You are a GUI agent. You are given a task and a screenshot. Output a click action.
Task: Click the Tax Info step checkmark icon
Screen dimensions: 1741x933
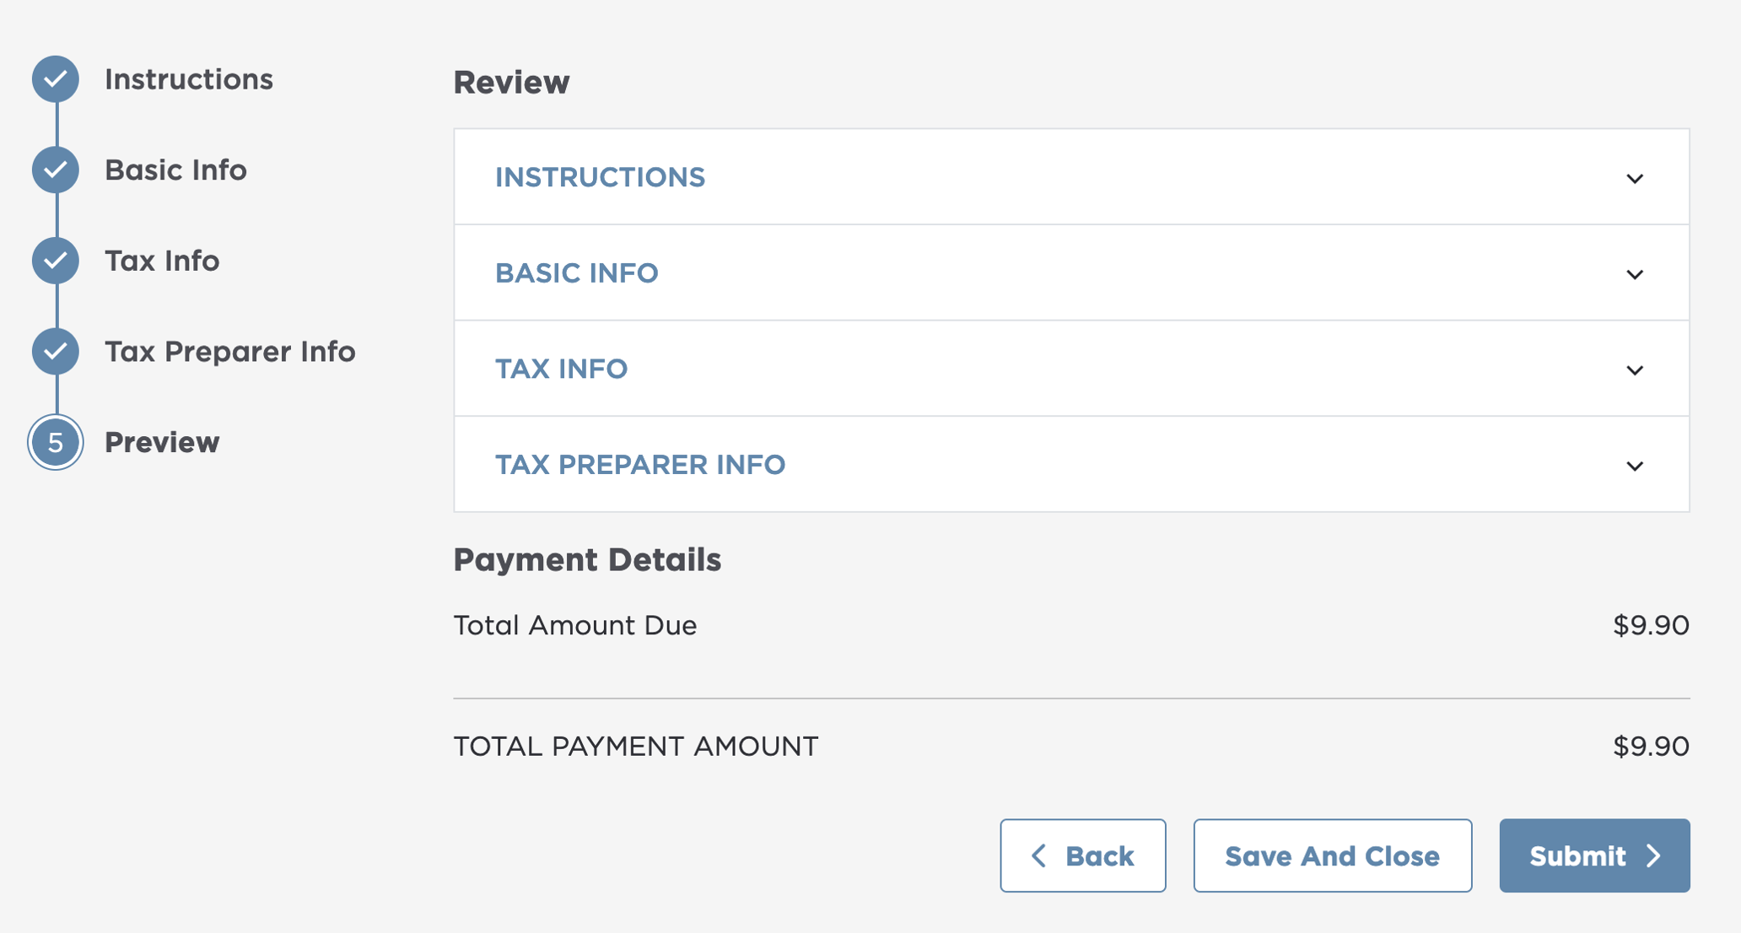click(x=55, y=261)
